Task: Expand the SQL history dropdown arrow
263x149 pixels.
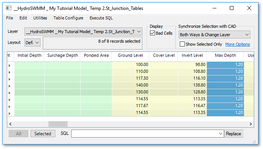Action: (220, 134)
